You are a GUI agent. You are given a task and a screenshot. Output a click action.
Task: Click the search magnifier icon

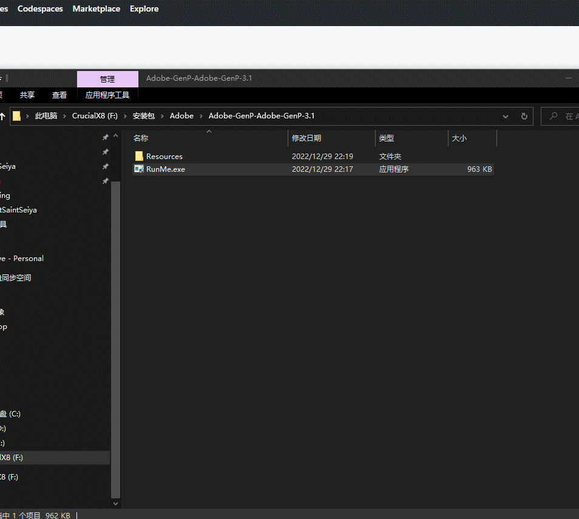coord(554,116)
